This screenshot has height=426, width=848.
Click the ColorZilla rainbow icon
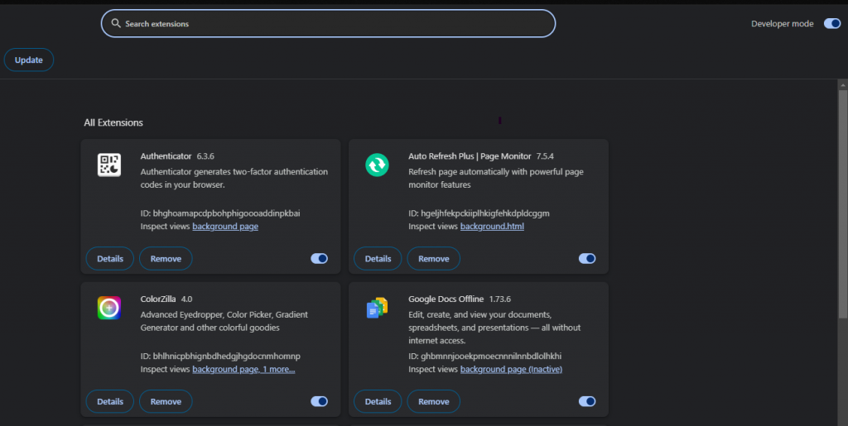(108, 308)
